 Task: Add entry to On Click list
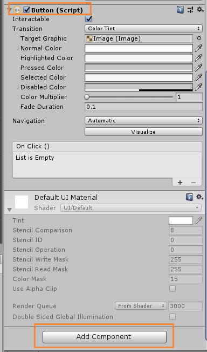pyautogui.click(x=180, y=182)
